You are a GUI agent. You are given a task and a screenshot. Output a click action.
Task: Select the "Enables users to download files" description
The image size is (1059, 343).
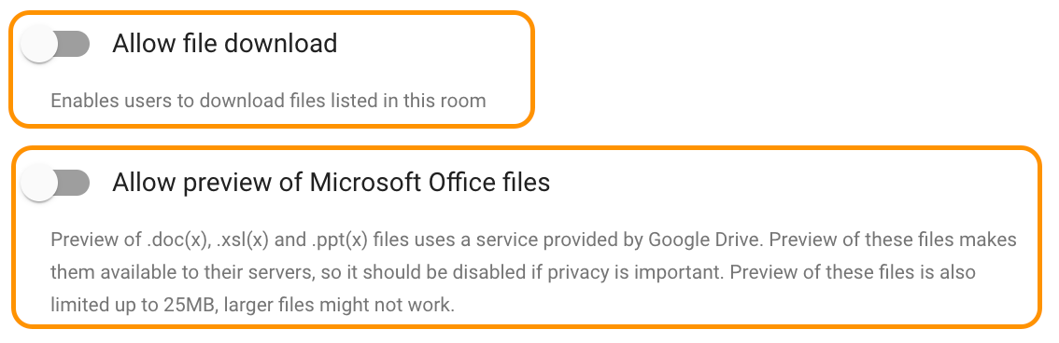pyautogui.click(x=268, y=101)
